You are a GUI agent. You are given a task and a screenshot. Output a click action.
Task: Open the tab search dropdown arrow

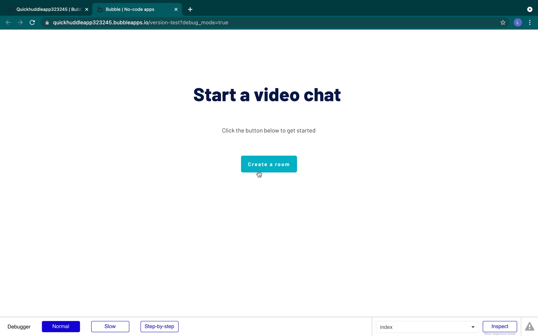coord(530,9)
